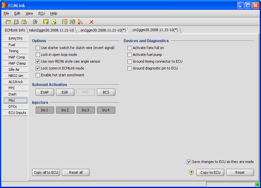Uncheck Save changes to ECU as made
261x188 pixels.
click(x=189, y=162)
